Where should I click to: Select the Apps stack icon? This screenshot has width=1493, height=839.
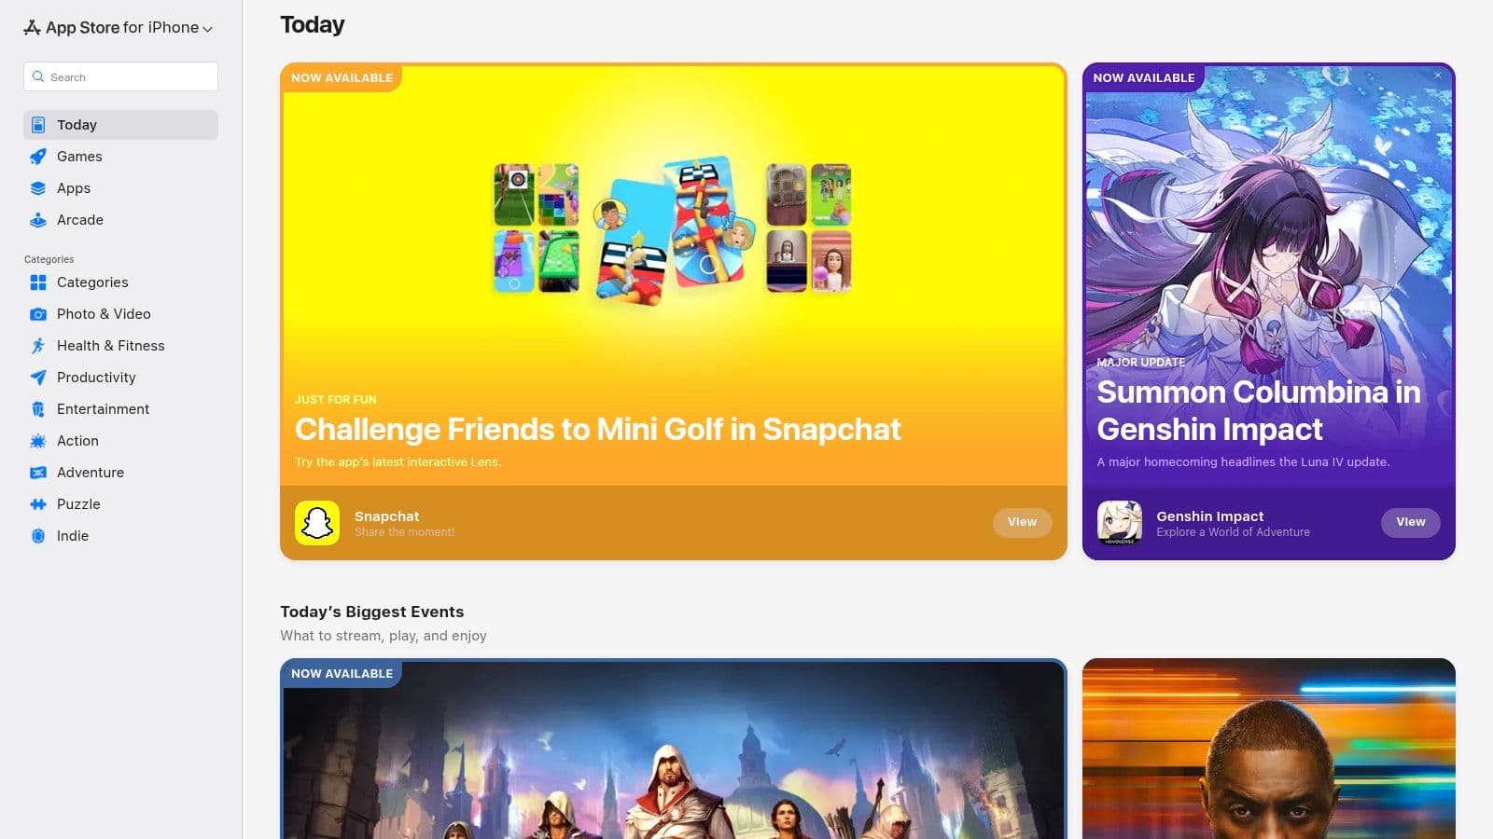[38, 188]
